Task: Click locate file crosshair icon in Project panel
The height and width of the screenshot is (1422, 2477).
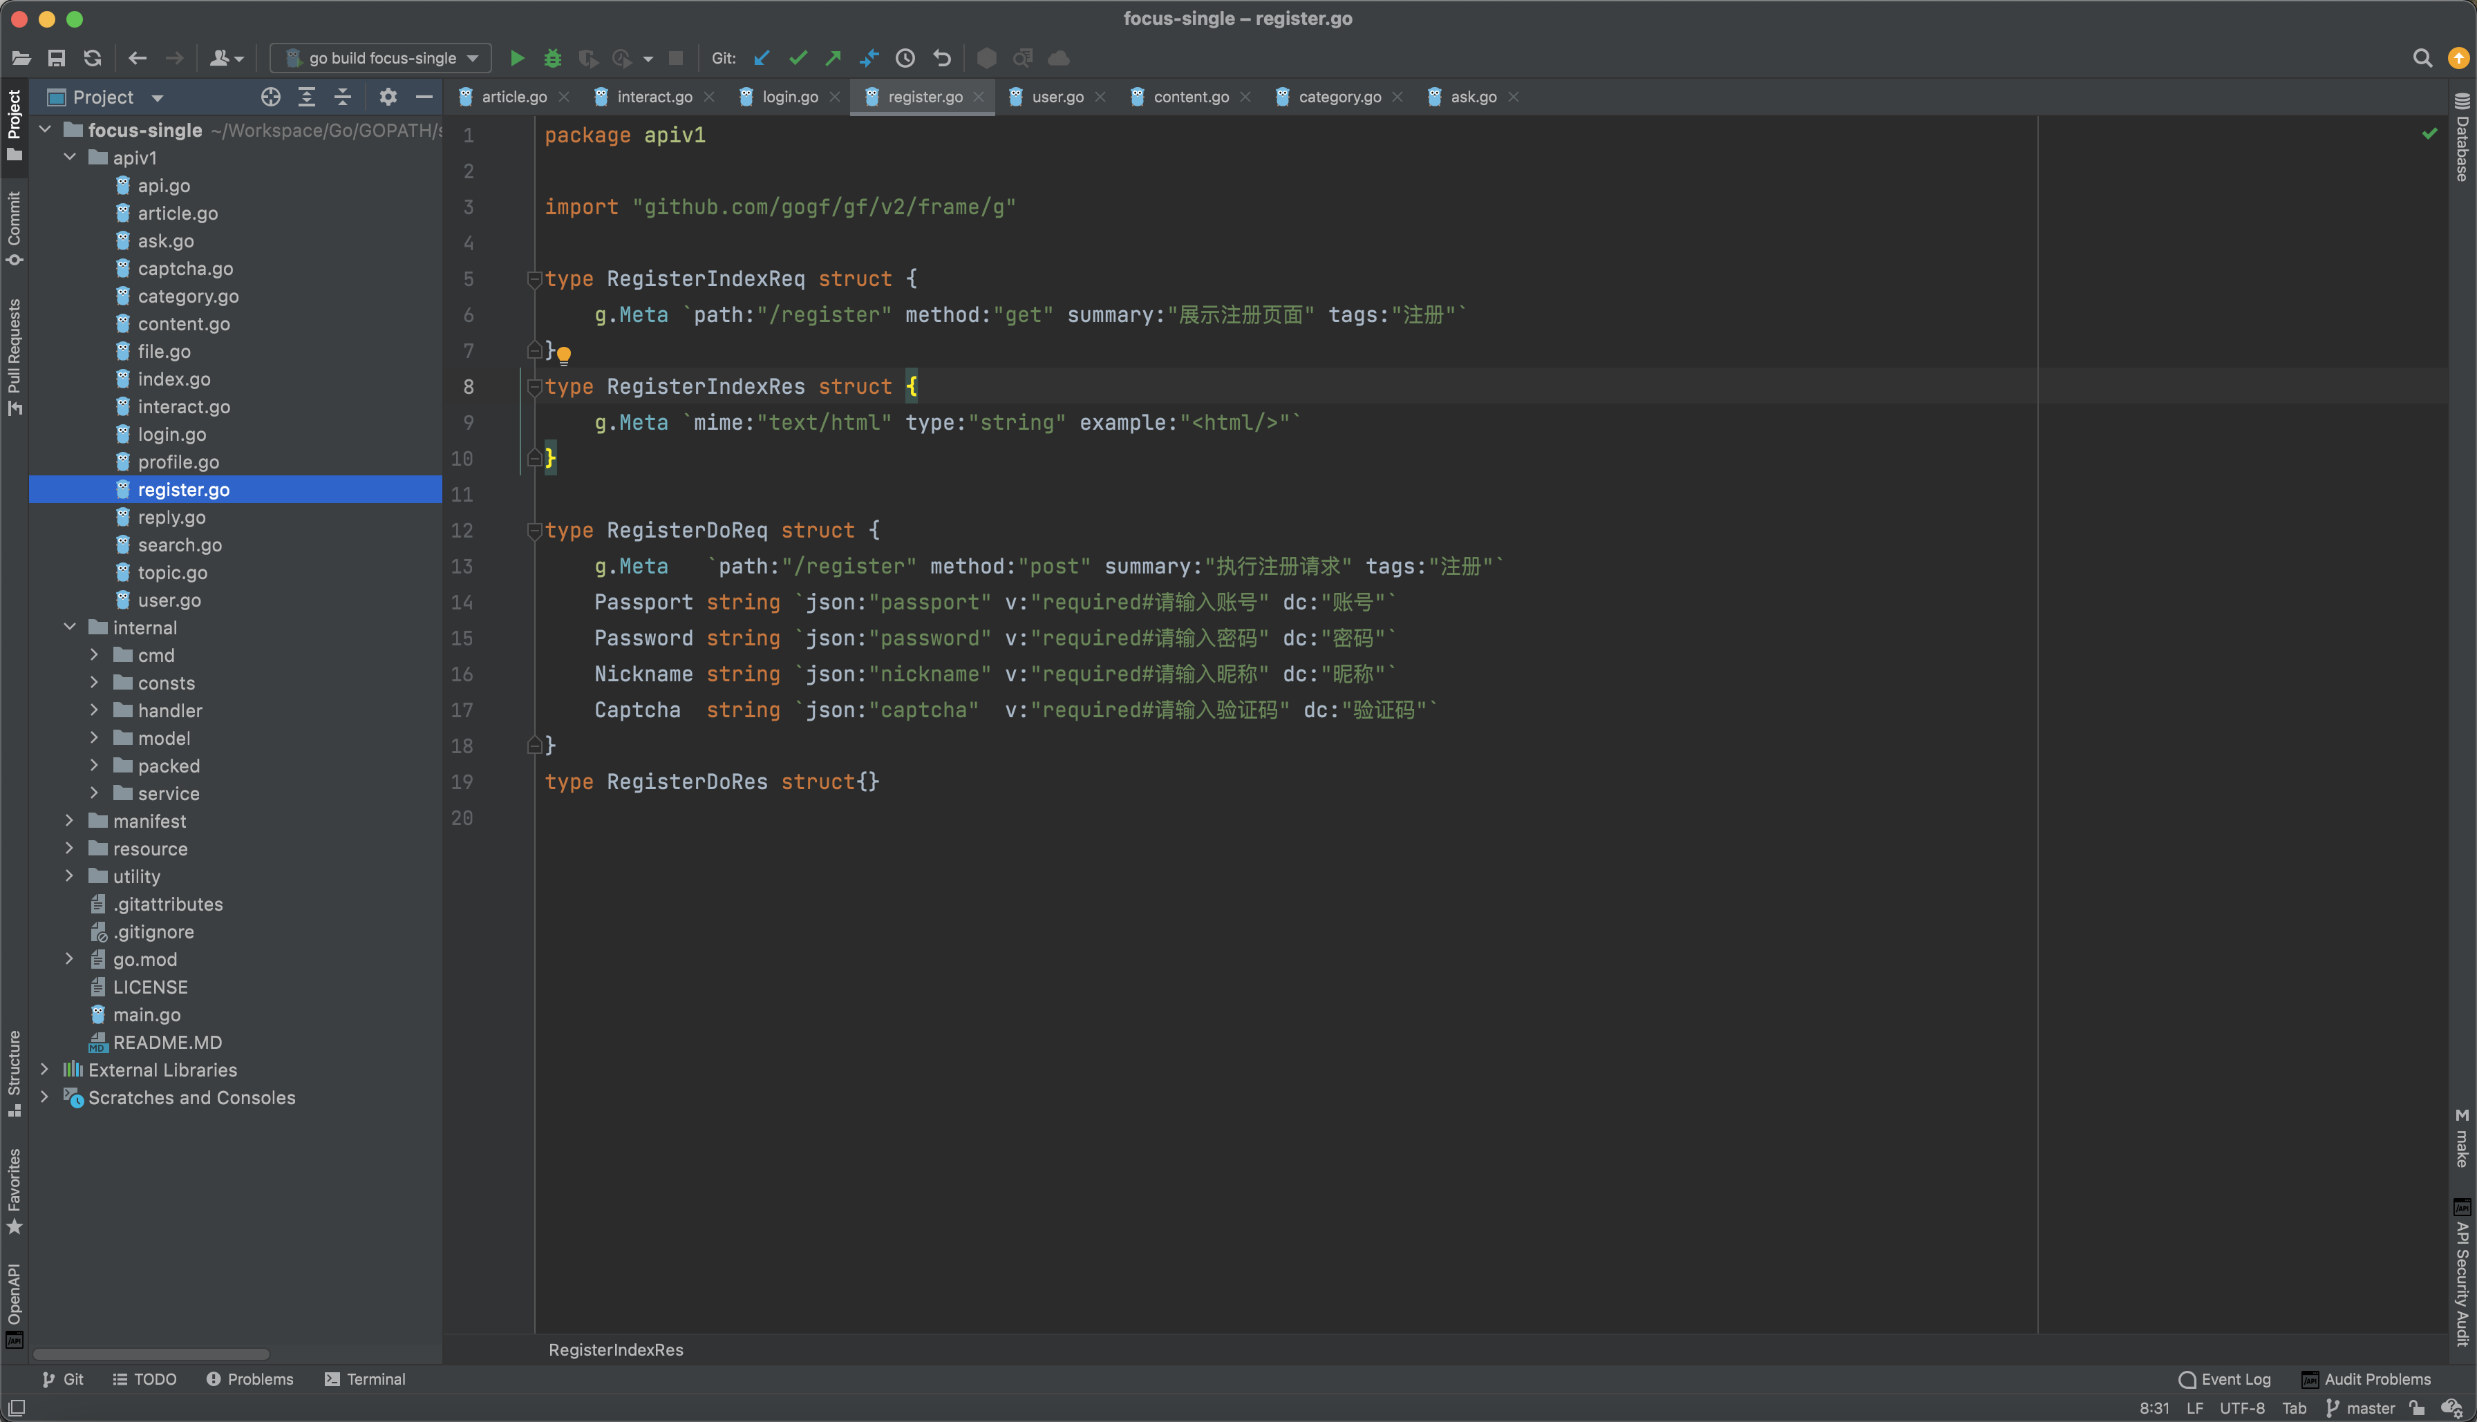Action: tap(270, 97)
